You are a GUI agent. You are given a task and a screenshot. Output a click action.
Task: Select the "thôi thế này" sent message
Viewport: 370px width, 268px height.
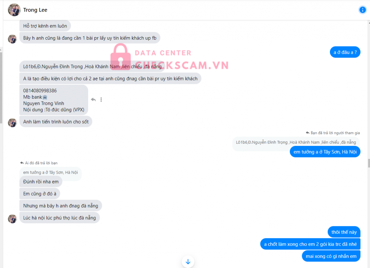click(344, 232)
